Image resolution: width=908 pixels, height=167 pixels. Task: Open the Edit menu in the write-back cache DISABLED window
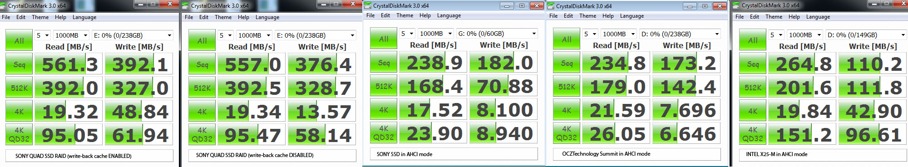click(204, 17)
